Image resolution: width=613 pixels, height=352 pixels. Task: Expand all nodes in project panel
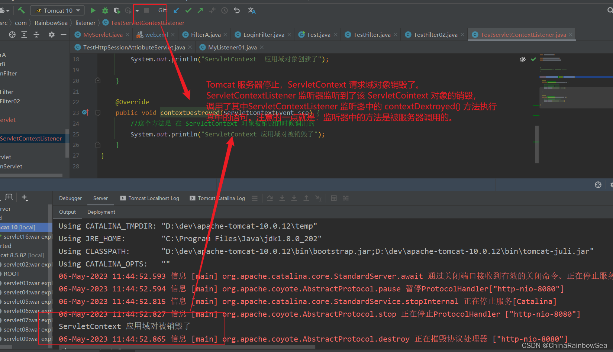[24, 35]
